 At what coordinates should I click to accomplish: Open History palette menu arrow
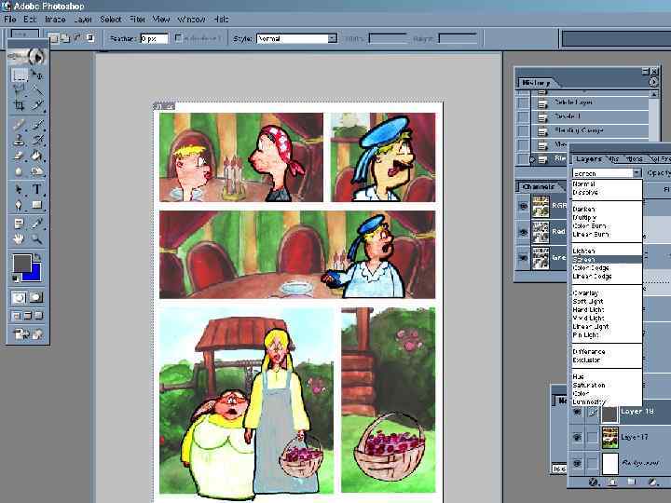tap(653, 82)
